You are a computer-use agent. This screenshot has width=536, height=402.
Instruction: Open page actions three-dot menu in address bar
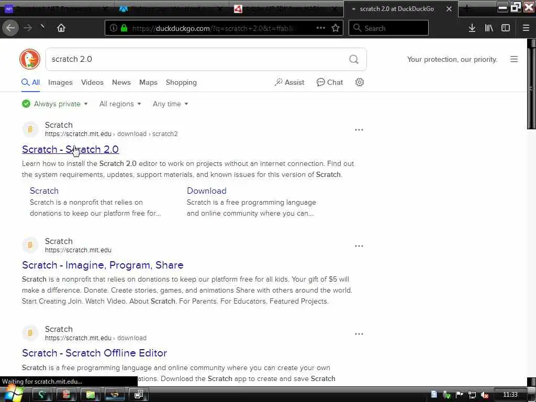point(321,28)
